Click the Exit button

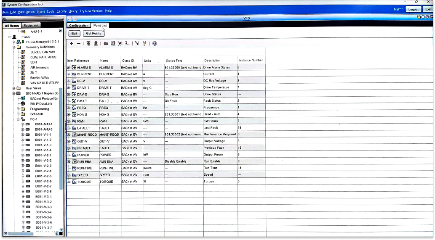428,9
